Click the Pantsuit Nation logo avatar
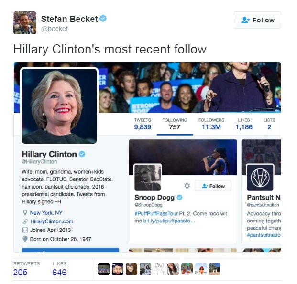The height and width of the screenshot is (284, 297). click(x=260, y=178)
